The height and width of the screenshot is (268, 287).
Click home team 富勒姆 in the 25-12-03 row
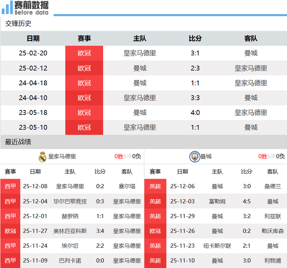(x=217, y=201)
